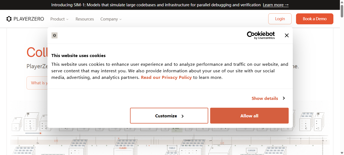Click the SIM-1 announcement banner text
This screenshot has height=155, width=344.
pyautogui.click(x=156, y=5)
